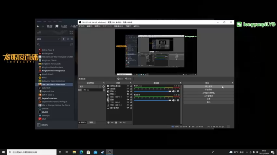The width and height of the screenshot is (277, 155).
Task: Adjust the 桌面音频 volume slider
Action: tap(152, 100)
